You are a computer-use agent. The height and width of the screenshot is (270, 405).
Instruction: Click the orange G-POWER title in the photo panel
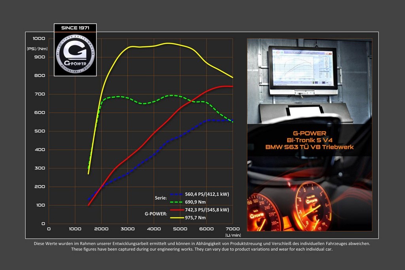[x=309, y=134]
